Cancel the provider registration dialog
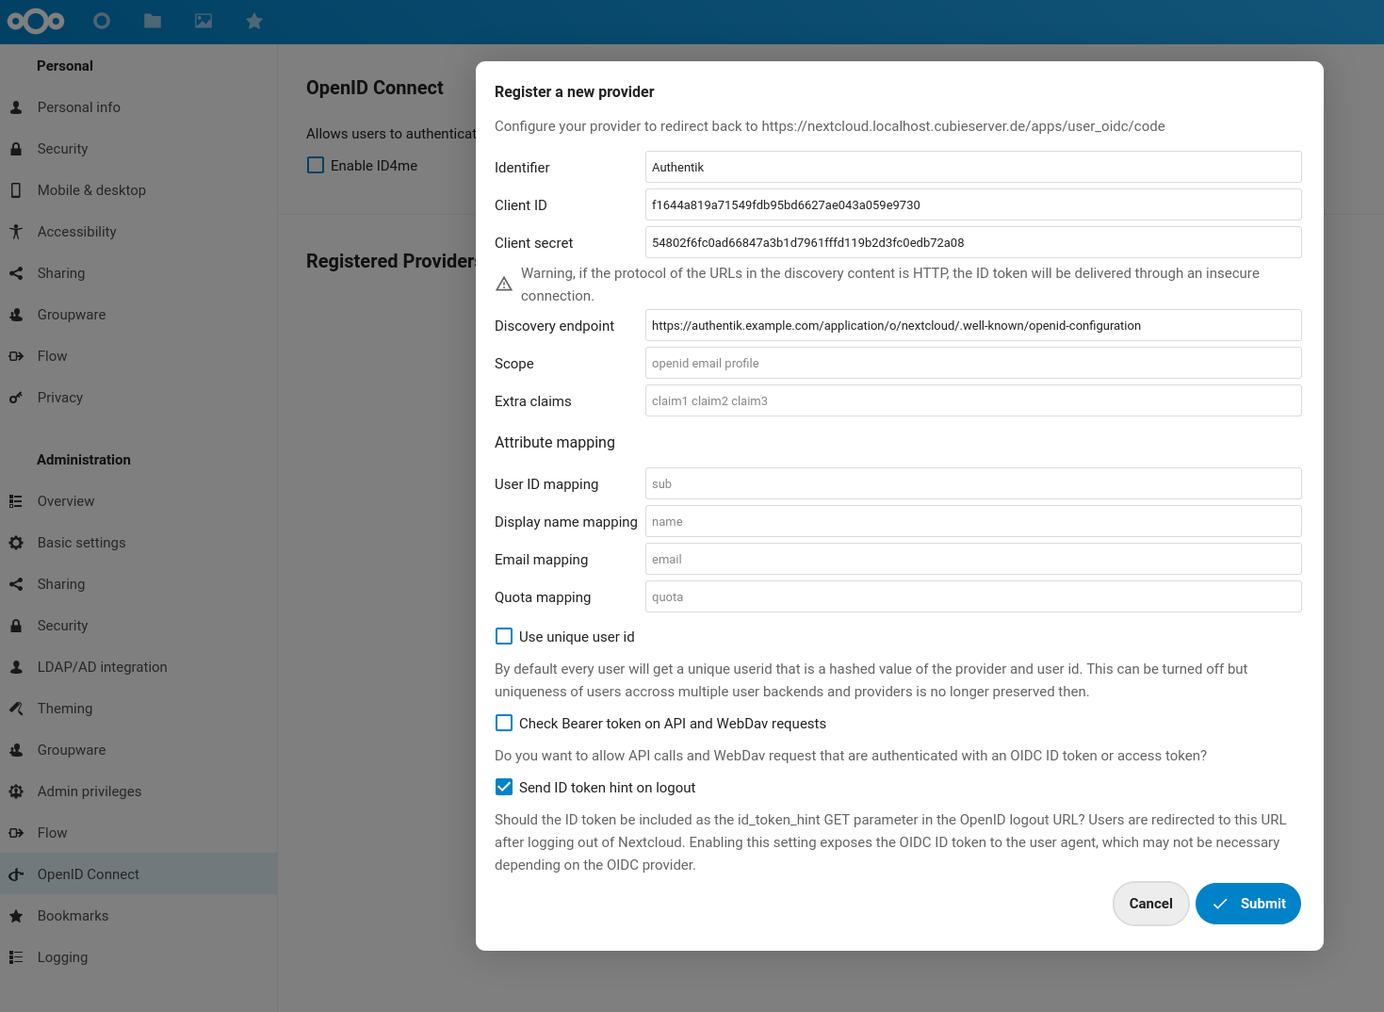This screenshot has height=1012, width=1384. coord(1150,904)
